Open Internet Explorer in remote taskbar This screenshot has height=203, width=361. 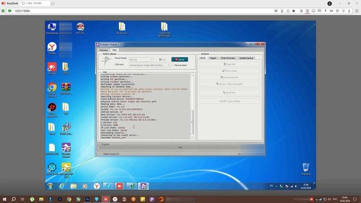pos(61,186)
